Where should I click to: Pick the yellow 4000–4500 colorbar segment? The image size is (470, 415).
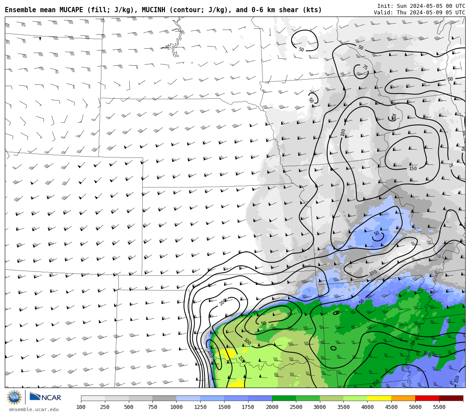379,398
